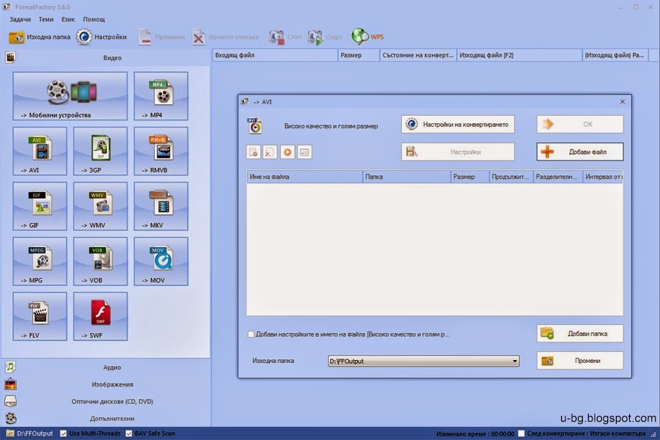Select the GIF conversion tile
The height and width of the screenshot is (440, 660).
[x=40, y=206]
